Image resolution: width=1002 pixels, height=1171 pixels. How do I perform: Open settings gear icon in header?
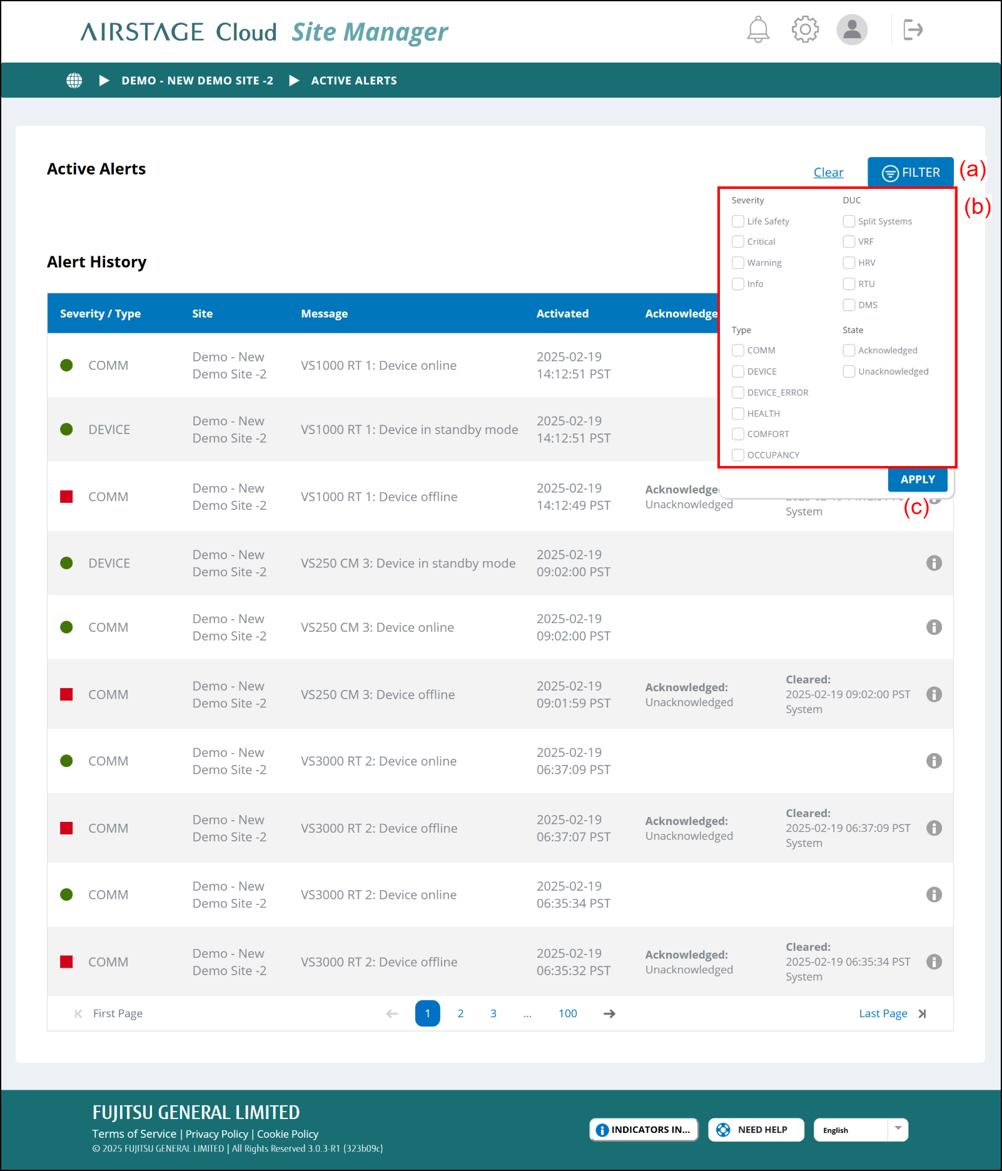point(805,29)
